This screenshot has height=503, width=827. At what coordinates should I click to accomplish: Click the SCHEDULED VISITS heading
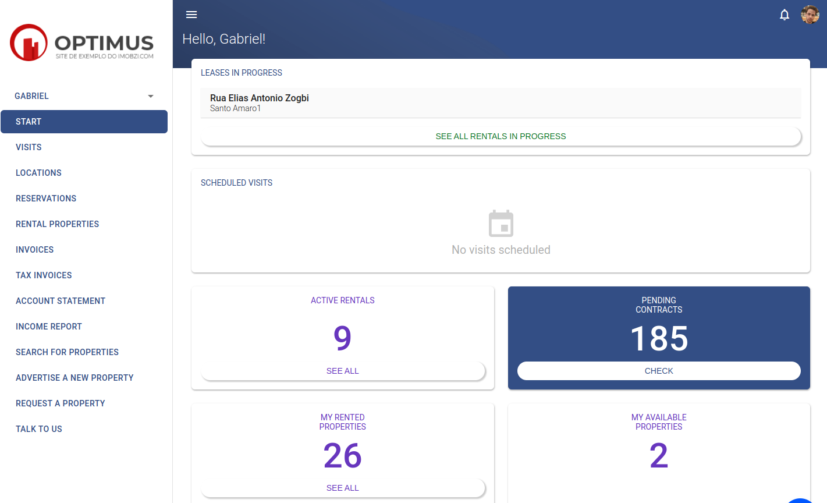236,183
